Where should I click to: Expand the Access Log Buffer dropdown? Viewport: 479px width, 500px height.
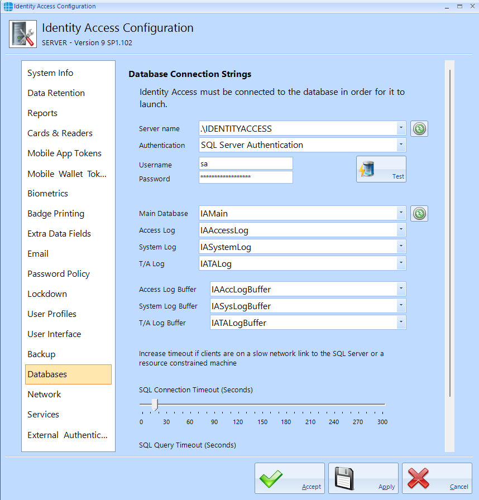click(x=401, y=289)
